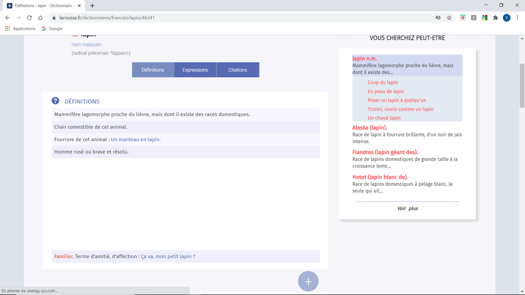Open the Alaska (lapin) entry
Viewport: 525px width, 295px height.
369,128
